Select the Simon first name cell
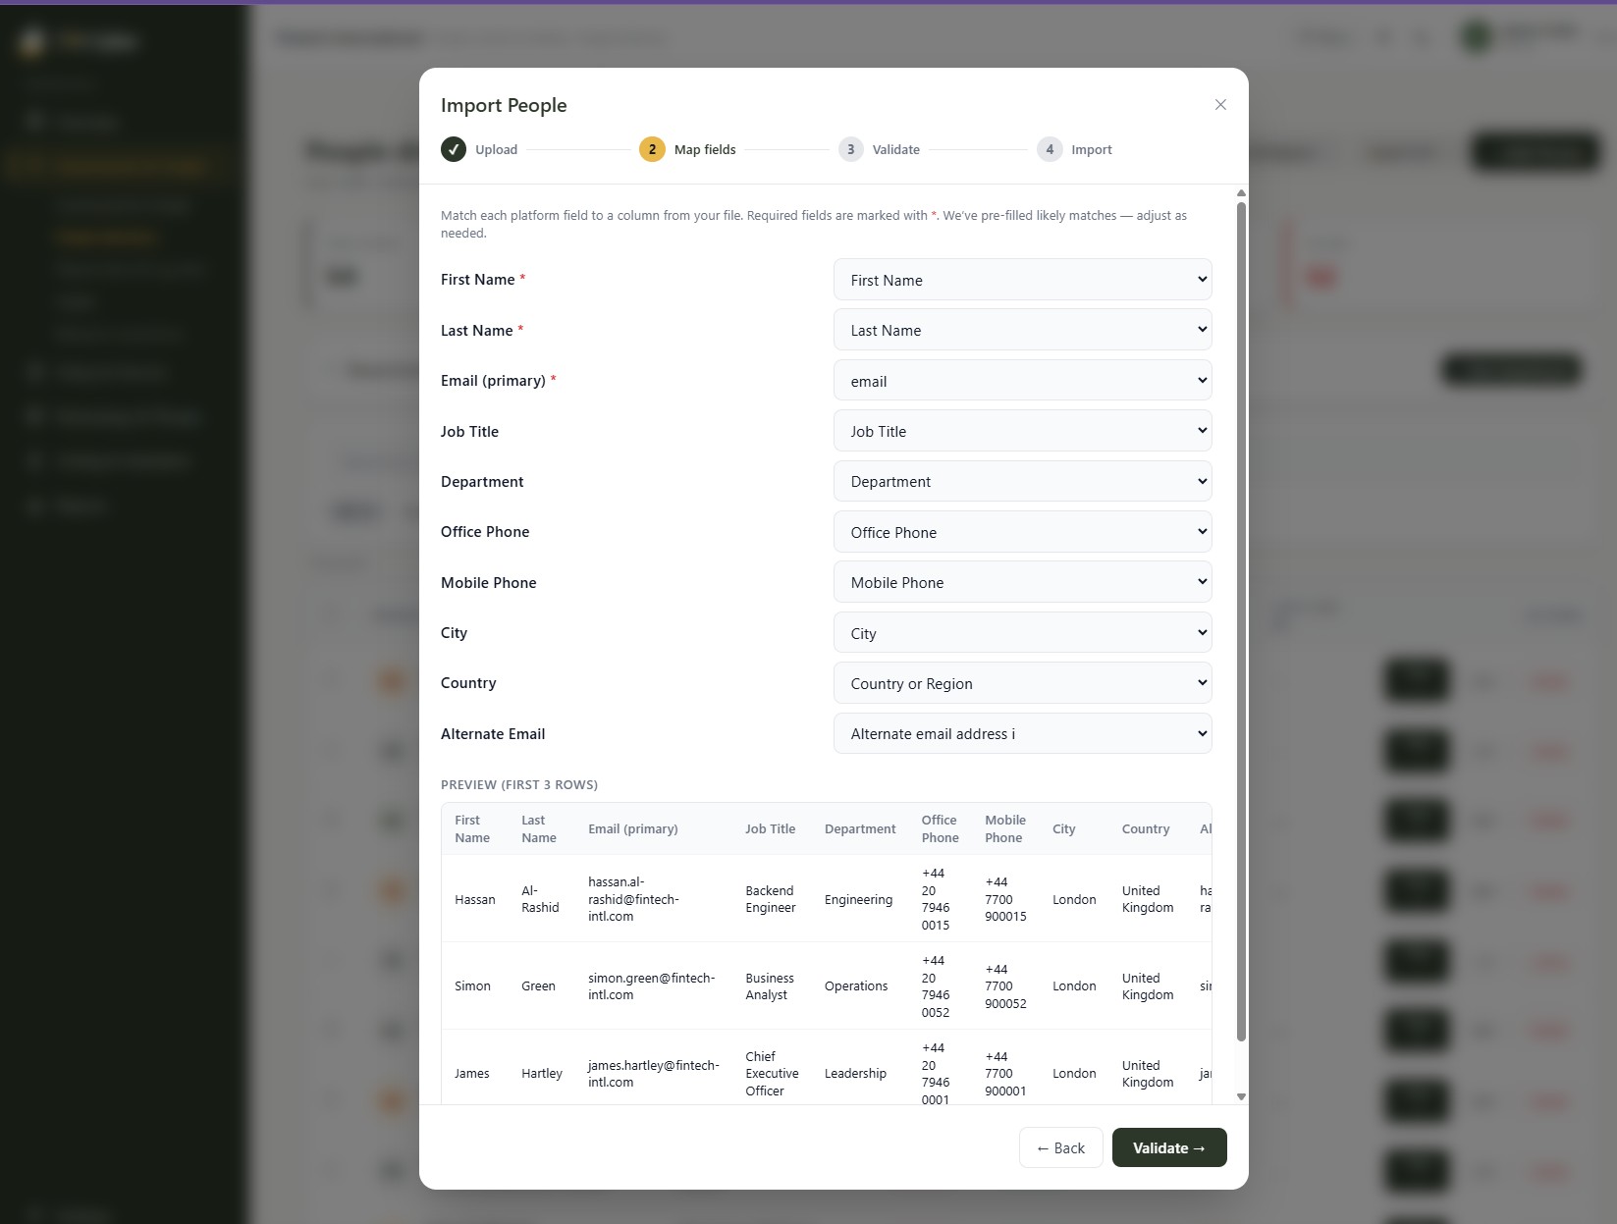This screenshot has width=1617, height=1224. [472, 985]
